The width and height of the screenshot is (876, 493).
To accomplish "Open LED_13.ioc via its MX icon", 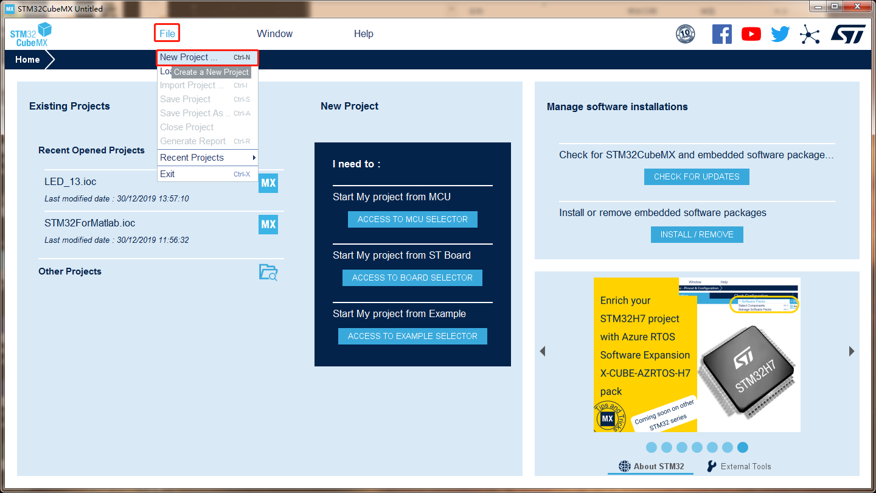I will click(x=268, y=183).
